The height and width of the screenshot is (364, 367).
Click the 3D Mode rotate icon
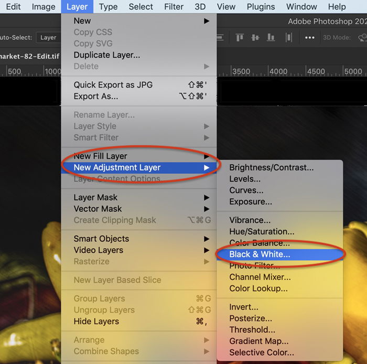tap(363, 37)
